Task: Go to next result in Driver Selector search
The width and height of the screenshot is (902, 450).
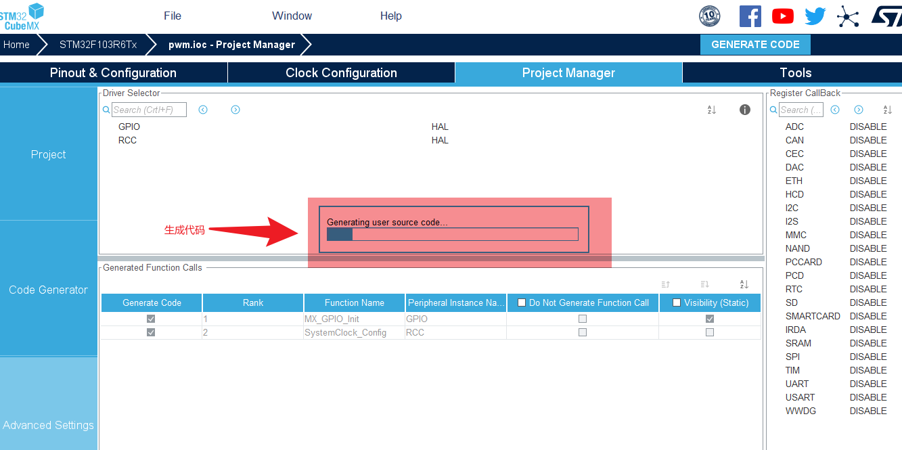Action: tap(235, 110)
